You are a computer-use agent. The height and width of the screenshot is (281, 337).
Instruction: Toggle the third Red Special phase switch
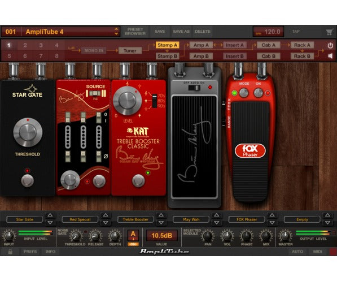99,156
